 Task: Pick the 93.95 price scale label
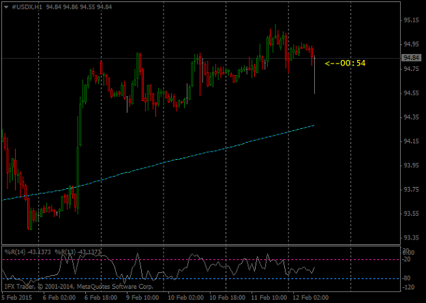[411, 166]
